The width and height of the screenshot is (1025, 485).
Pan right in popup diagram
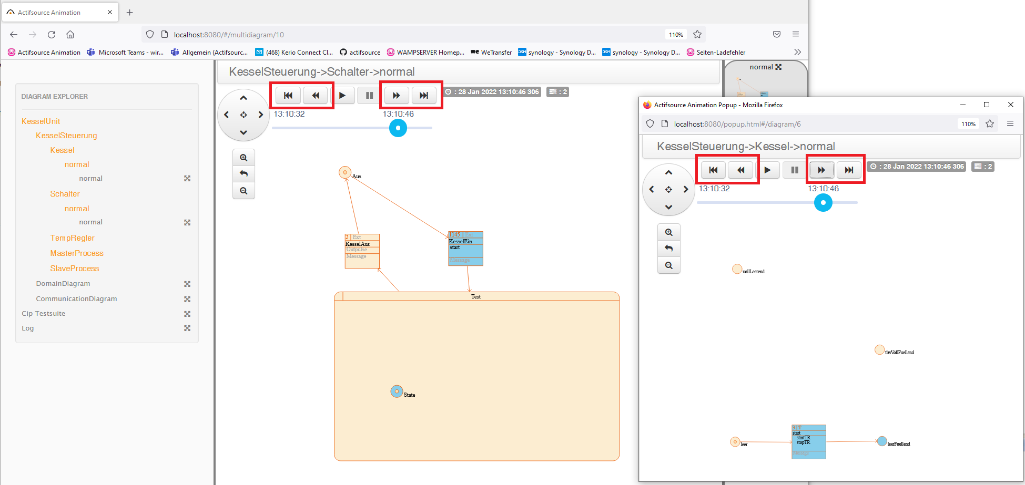[686, 189]
